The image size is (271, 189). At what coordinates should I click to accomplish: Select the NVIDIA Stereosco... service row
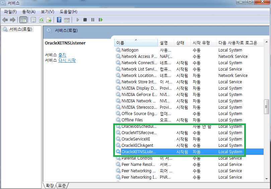(189, 107)
